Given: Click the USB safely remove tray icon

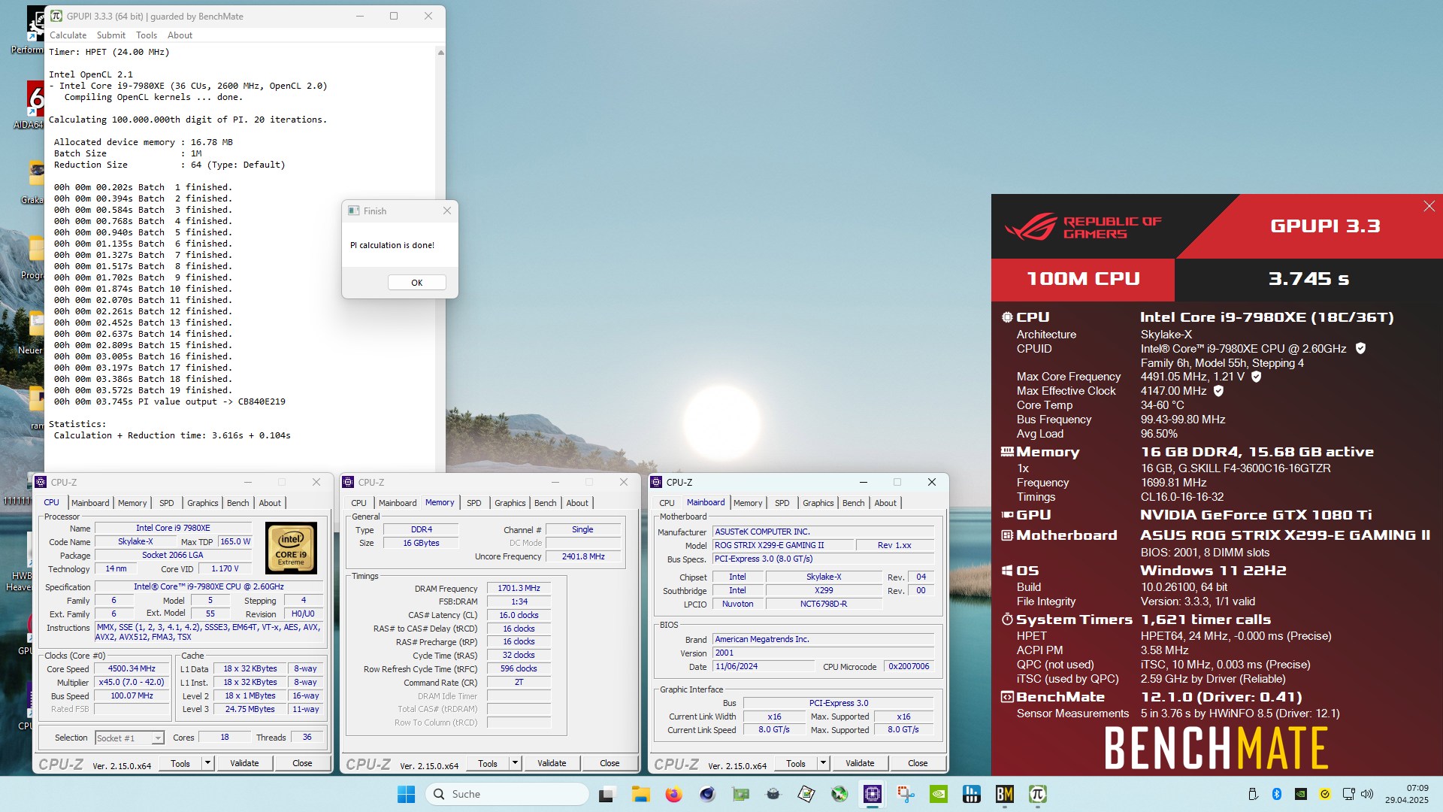Looking at the screenshot, I should coord(1253,794).
